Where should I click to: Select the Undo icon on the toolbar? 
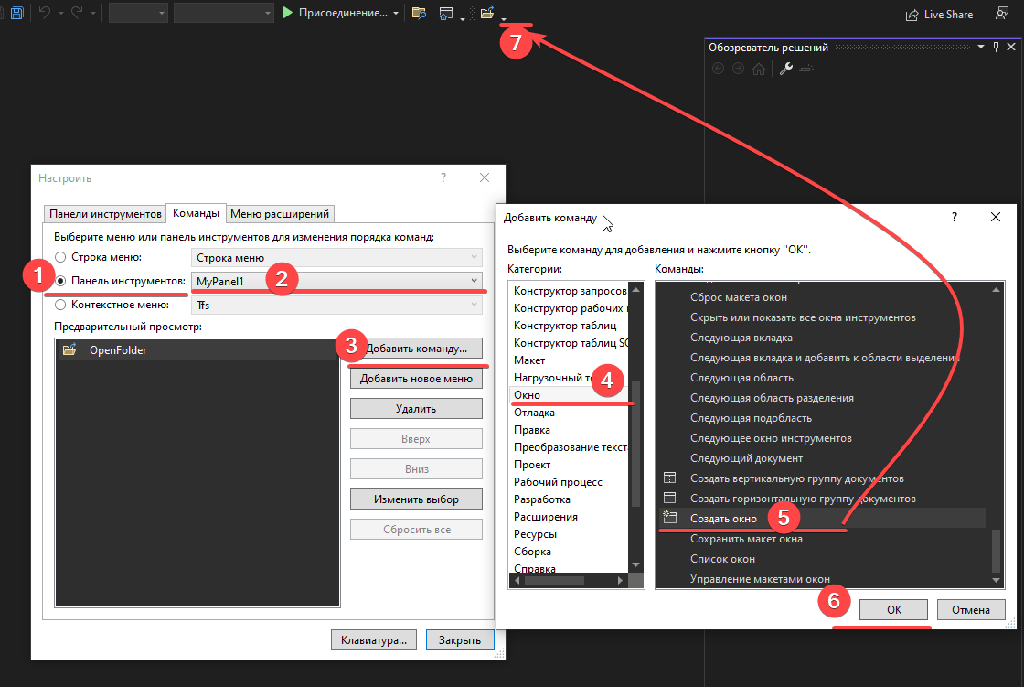(x=45, y=14)
